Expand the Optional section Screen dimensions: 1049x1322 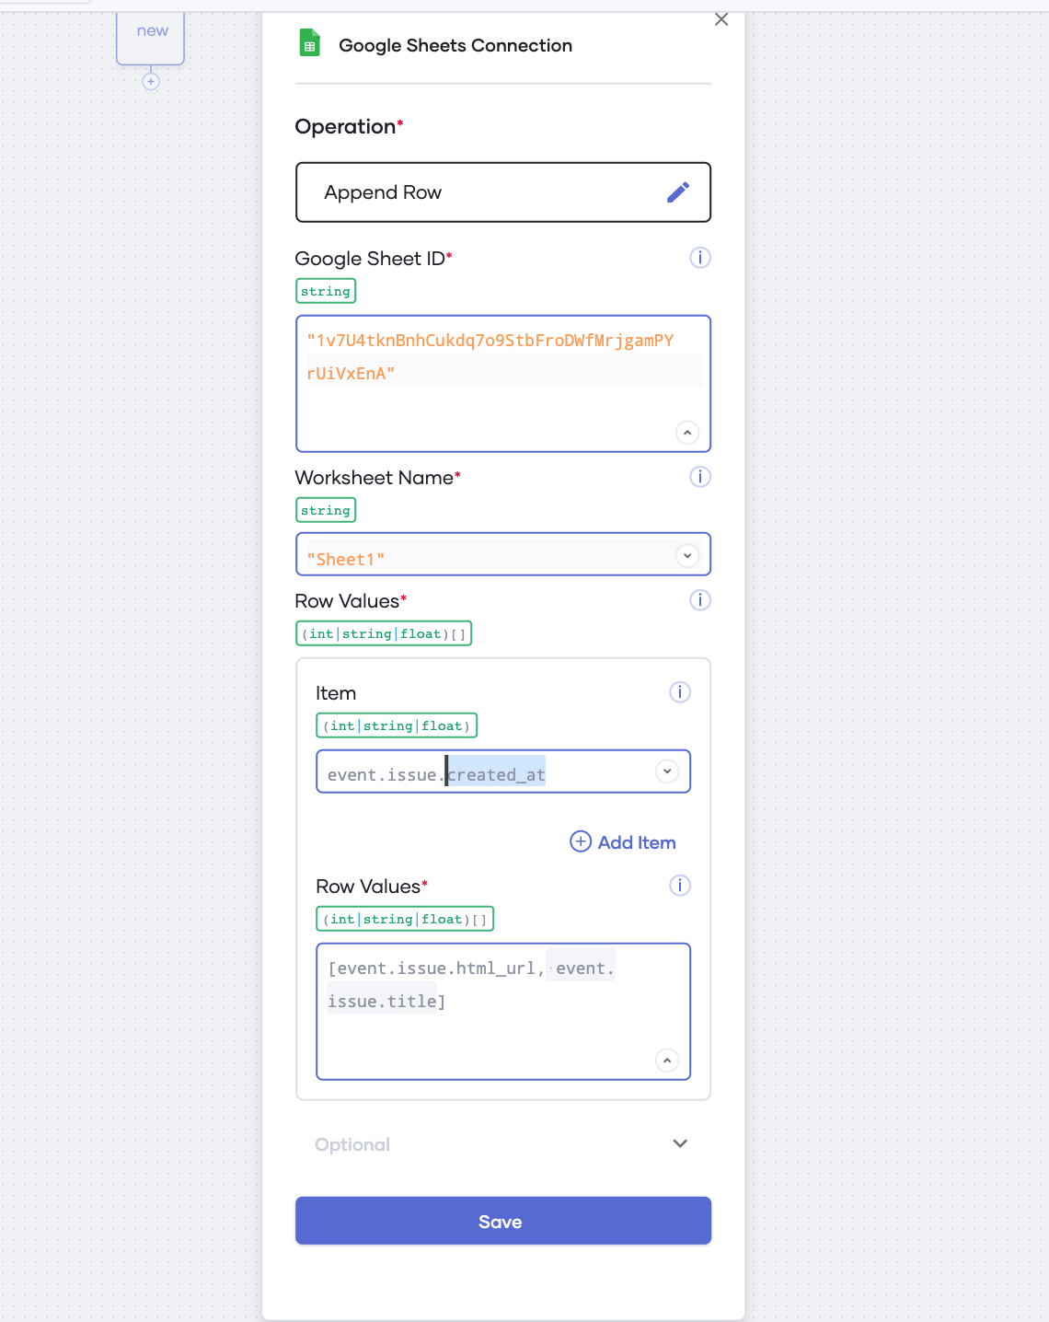[680, 1144]
